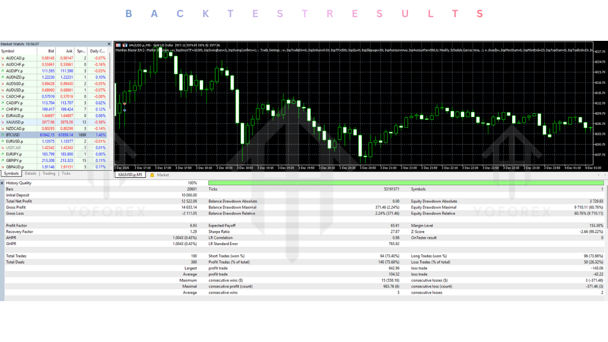Select the CADJPY.p symbol row
The image size is (608, 342).
click(x=54, y=103)
